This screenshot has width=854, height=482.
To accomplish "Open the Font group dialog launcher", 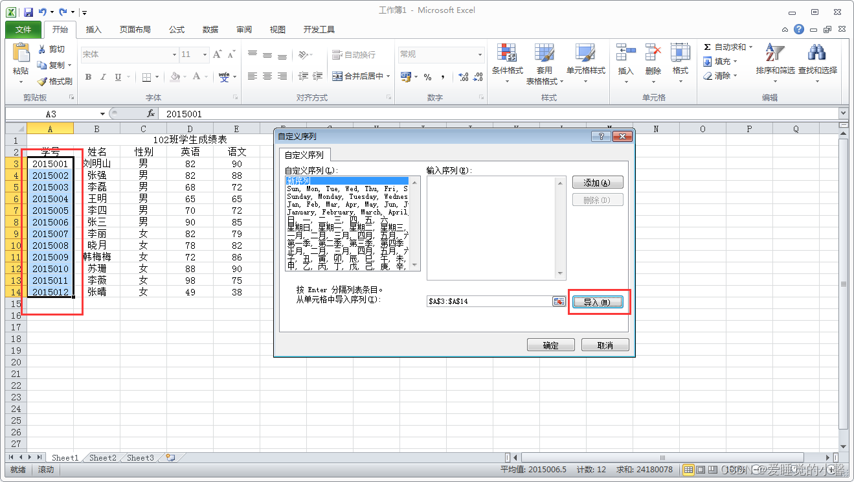I will 234,98.
